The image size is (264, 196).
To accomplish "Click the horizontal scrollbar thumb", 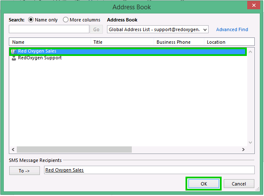I will click(74, 149).
